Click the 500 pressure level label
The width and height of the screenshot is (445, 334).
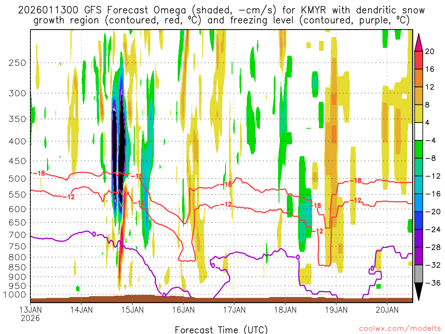coord(17,179)
